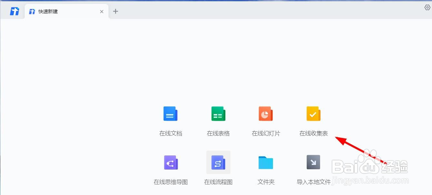The height and width of the screenshot is (195, 432).
Task: Click the blue document page icon
Action: pos(170,113)
